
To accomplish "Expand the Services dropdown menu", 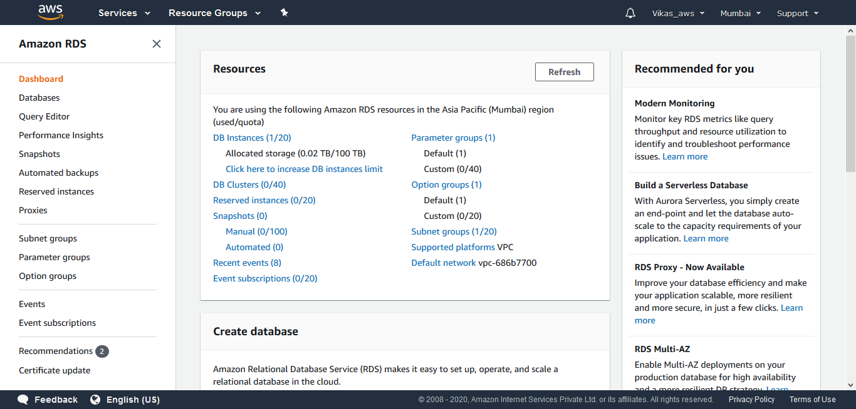I will tap(124, 13).
